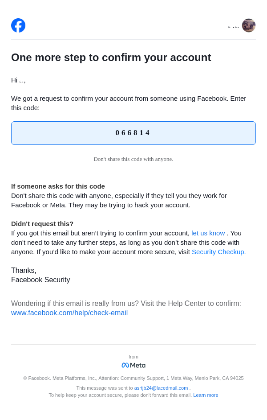Click the confirmation code 066814 box
267x420 pixels.
click(x=133, y=133)
